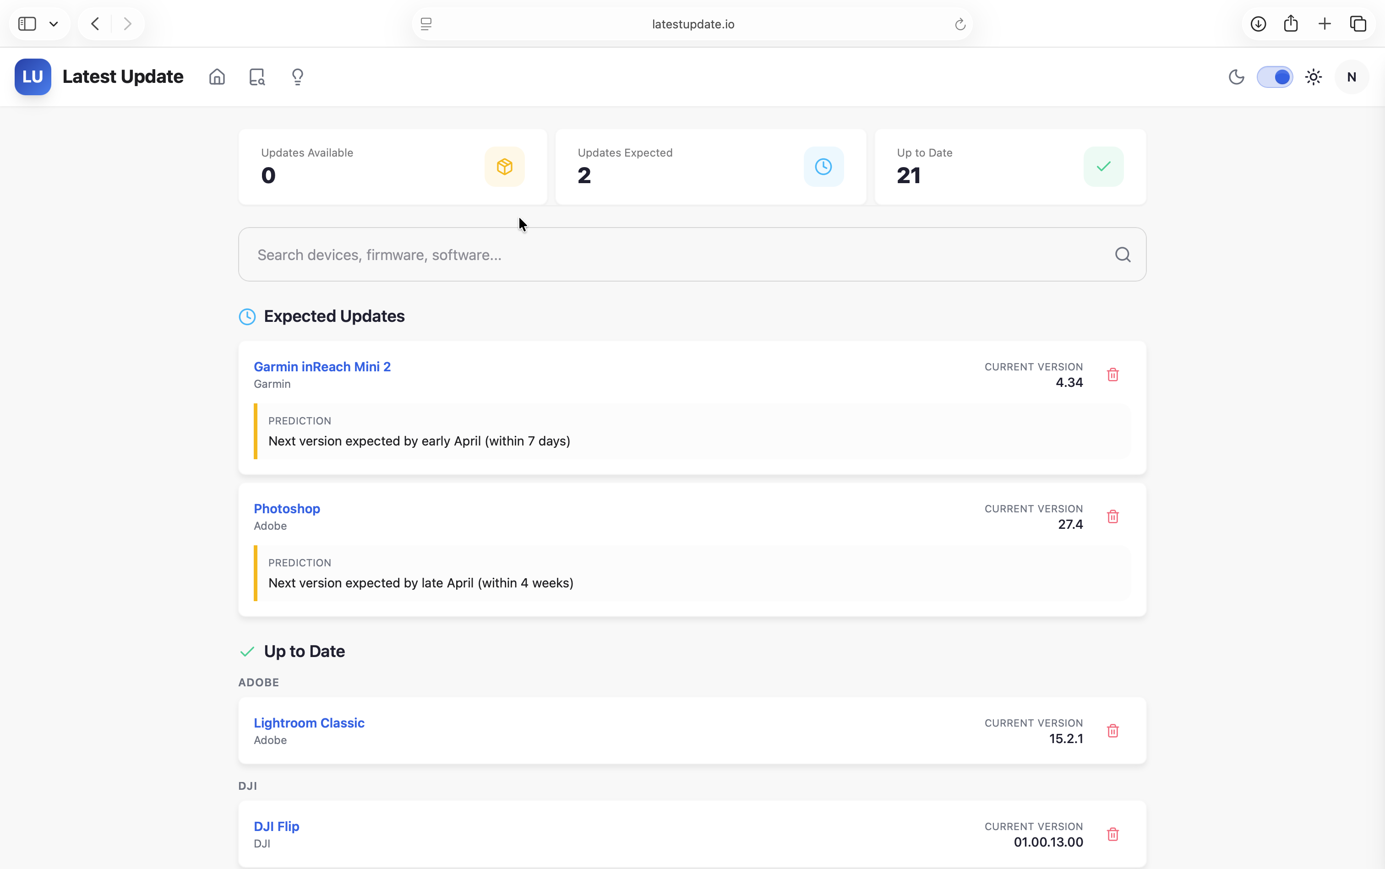Delete the DJI Flip entry
The width and height of the screenshot is (1385, 869).
coord(1112,835)
